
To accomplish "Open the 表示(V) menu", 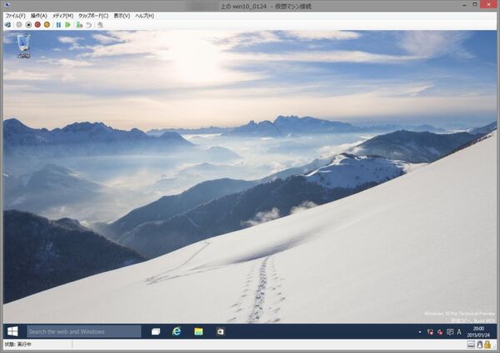I will 122,16.
